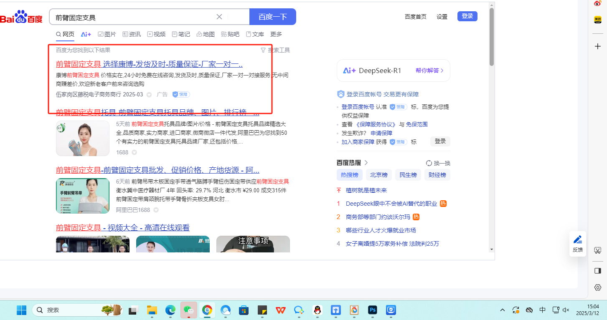607x320 pixels.
Task: Open the Meituan sidebar shortcut
Action: coord(597,20)
